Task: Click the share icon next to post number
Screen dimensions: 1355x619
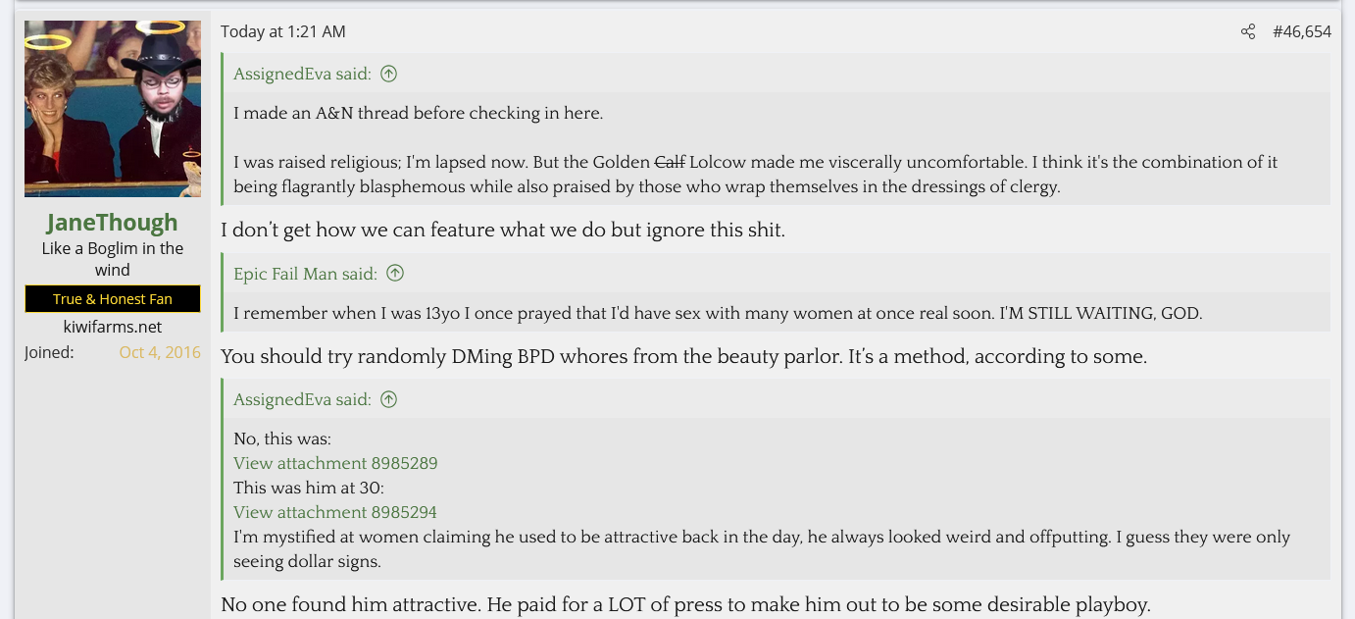Action: tap(1247, 32)
